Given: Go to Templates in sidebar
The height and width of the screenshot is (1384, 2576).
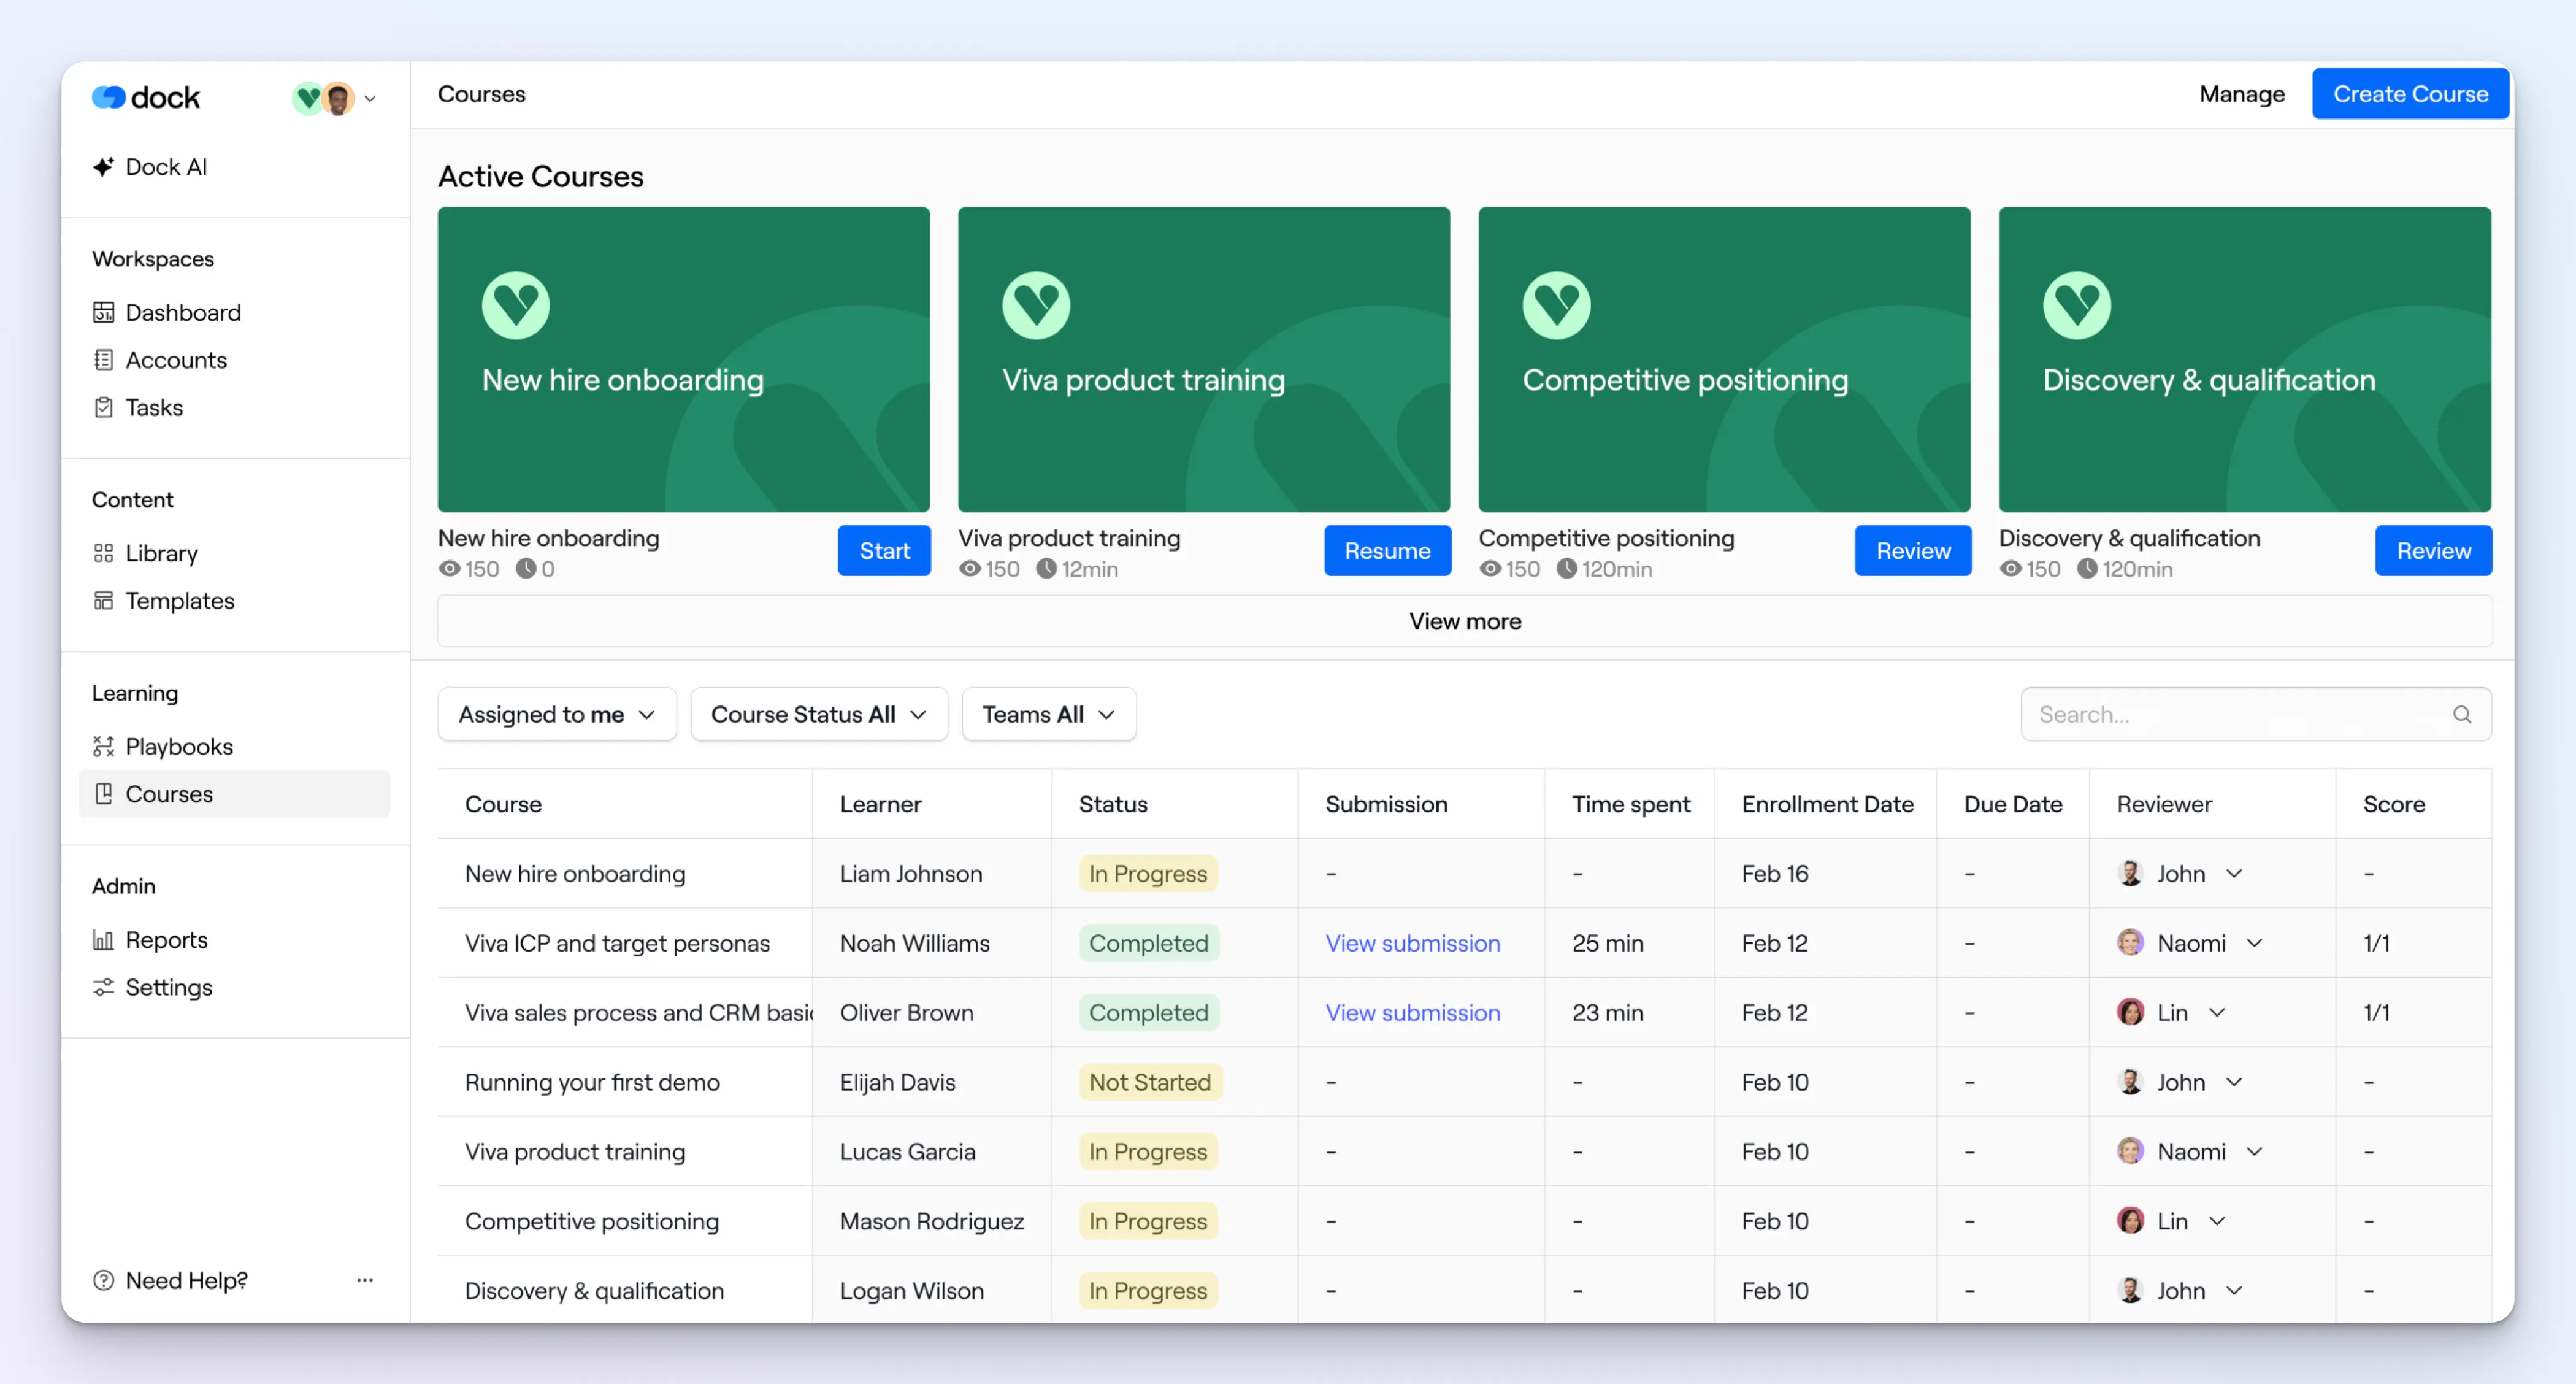Looking at the screenshot, I should (x=179, y=600).
